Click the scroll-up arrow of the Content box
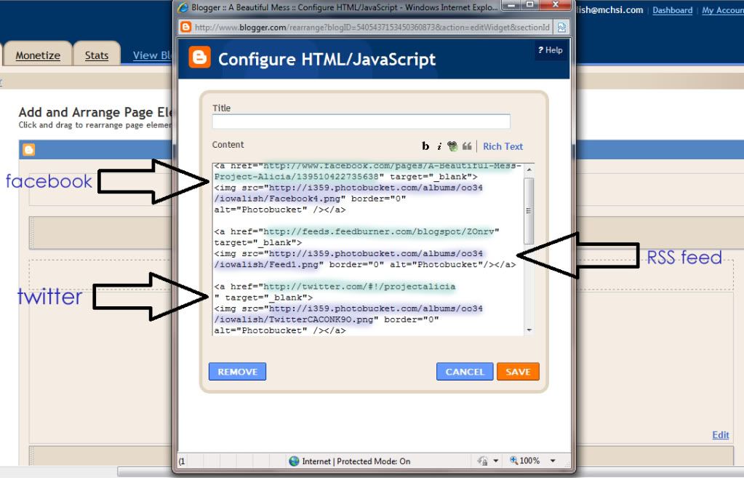Viewport: 744px width, 478px height. coord(529,170)
